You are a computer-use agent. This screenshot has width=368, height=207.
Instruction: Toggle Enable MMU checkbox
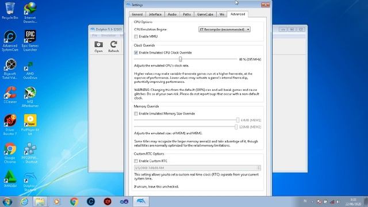136,37
